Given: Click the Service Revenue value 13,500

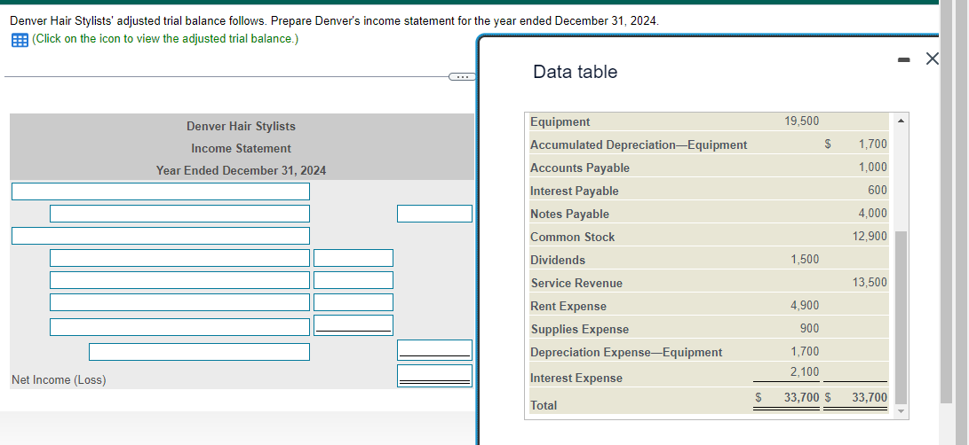Looking at the screenshot, I should pos(870,282).
